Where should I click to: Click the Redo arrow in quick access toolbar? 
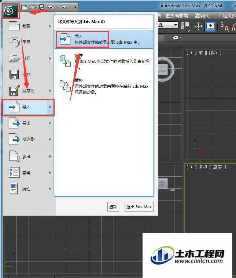click(x=63, y=7)
